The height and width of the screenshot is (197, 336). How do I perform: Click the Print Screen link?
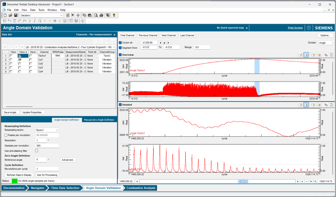pyautogui.click(x=295, y=28)
